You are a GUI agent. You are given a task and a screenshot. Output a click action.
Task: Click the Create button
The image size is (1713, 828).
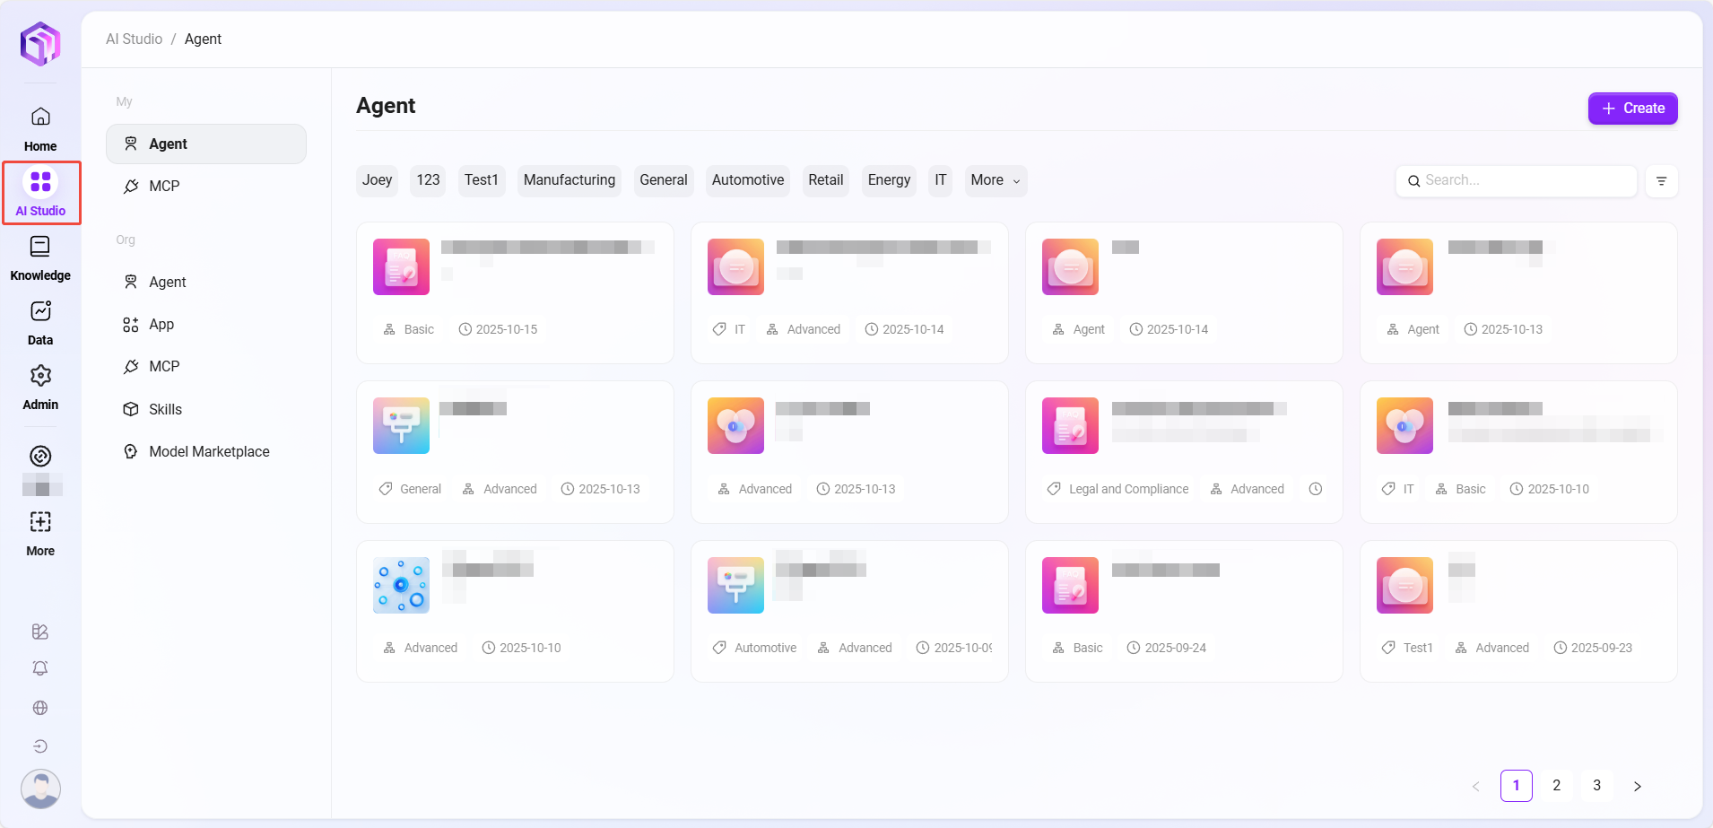[x=1632, y=109]
